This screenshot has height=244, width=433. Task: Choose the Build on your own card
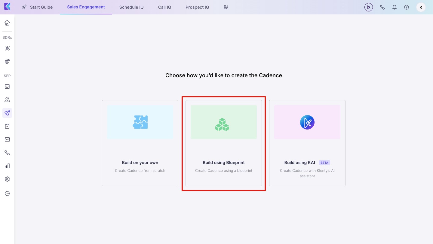point(140,143)
